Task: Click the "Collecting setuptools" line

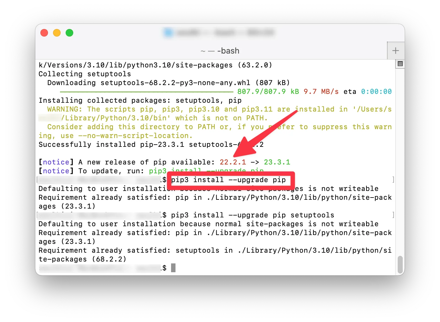Action: pyautogui.click(x=85, y=74)
